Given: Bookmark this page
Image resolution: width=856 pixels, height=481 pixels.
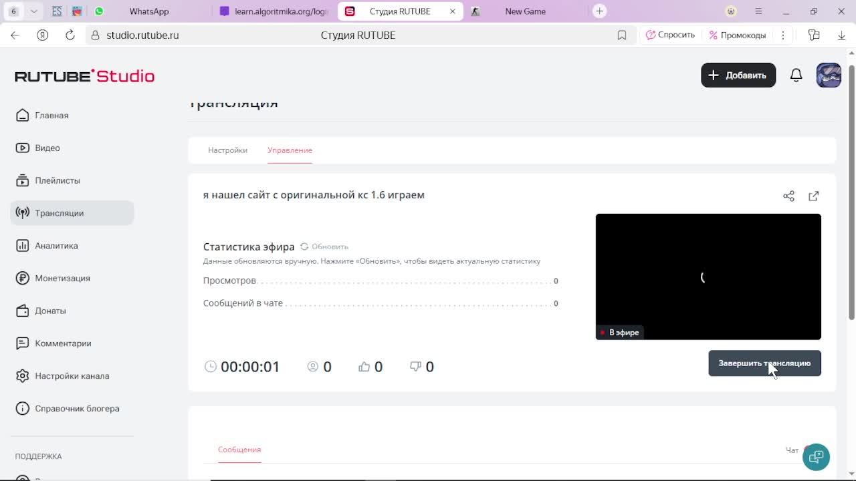Looking at the screenshot, I should click(x=622, y=35).
